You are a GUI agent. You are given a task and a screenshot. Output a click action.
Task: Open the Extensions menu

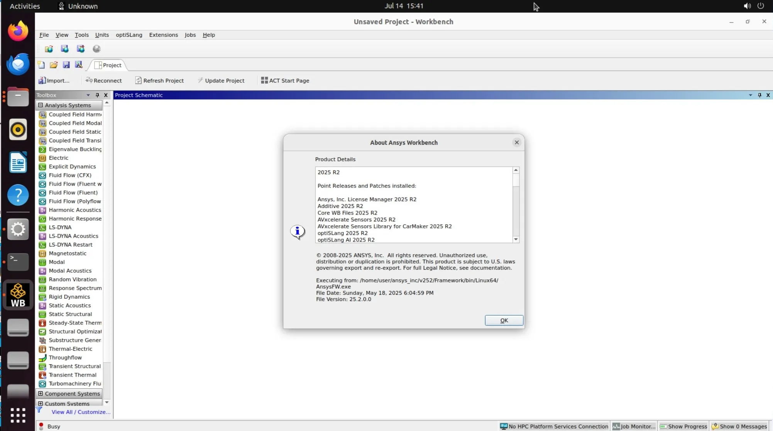click(x=164, y=35)
